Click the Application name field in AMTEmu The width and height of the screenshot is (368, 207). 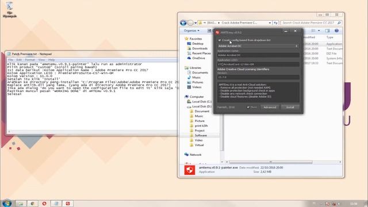(258, 55)
